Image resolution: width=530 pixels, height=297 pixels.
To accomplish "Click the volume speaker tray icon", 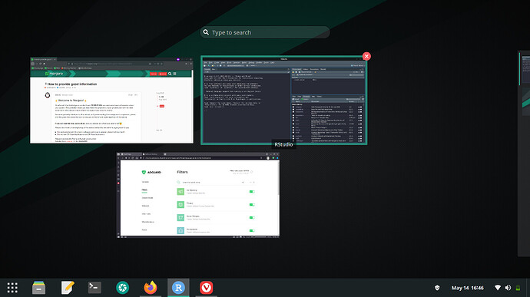I will [508, 288].
